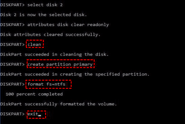
Task: Click the highlighted "exit" command
Action: point(32,114)
